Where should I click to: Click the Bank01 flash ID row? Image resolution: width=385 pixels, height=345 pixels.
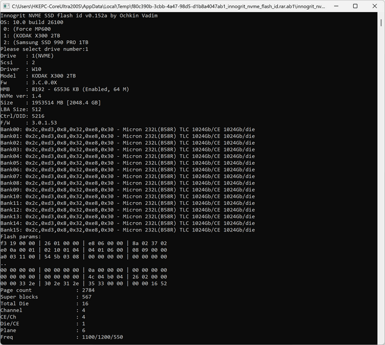pos(128,136)
